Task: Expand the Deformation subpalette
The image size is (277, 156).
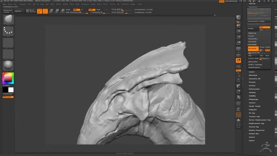Action: [254, 89]
